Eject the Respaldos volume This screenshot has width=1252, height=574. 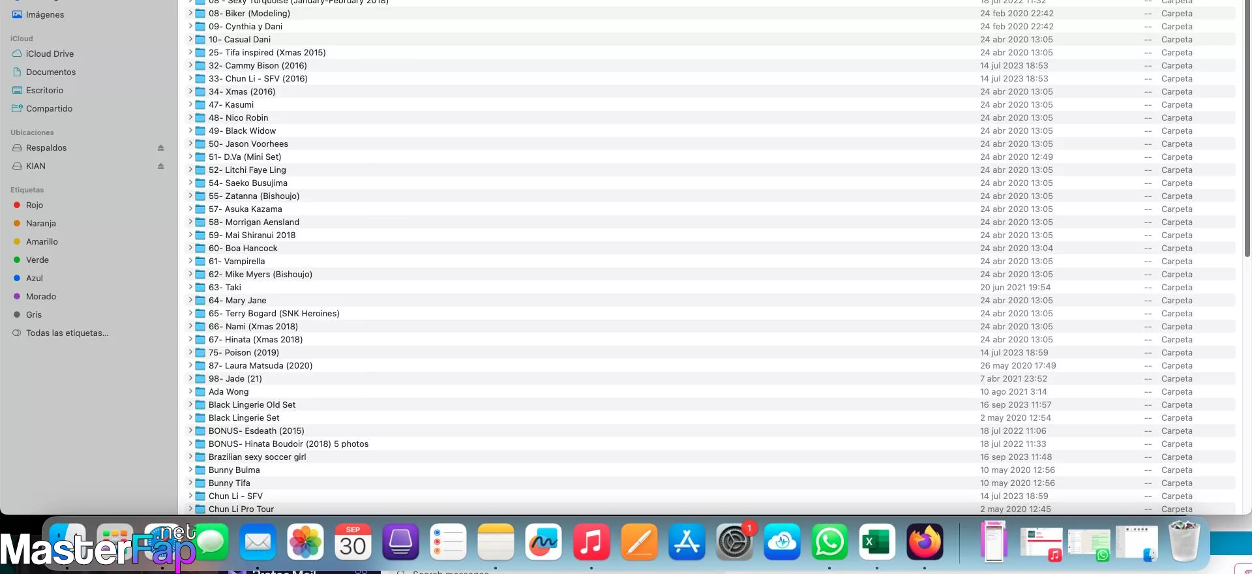click(x=160, y=148)
